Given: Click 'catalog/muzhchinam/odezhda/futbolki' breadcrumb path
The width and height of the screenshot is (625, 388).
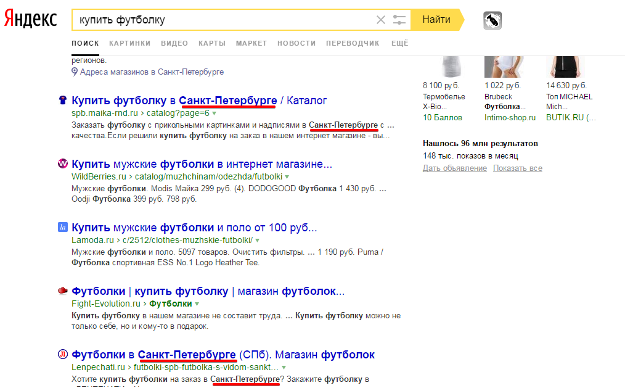Looking at the screenshot, I should click(208, 176).
